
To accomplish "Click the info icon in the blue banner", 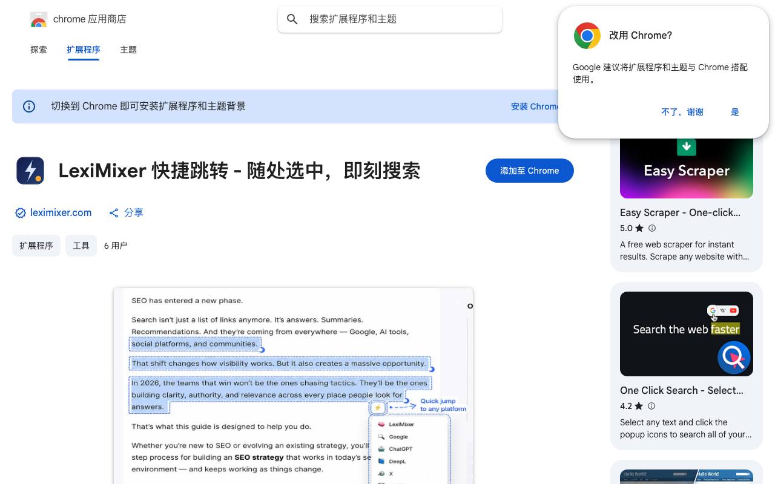I will click(29, 106).
